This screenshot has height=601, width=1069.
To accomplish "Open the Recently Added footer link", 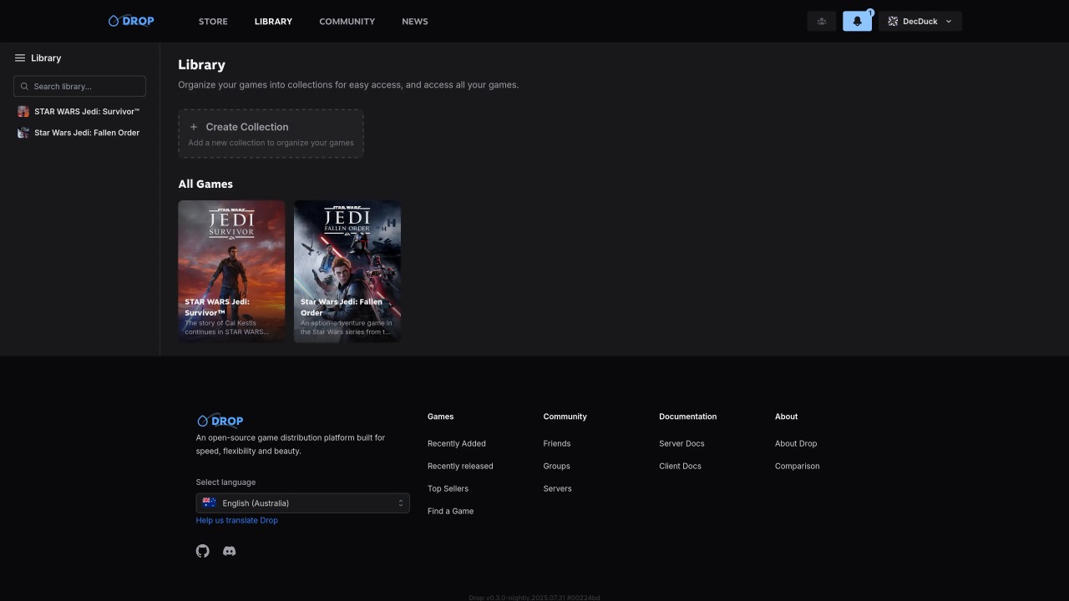I will coord(456,443).
